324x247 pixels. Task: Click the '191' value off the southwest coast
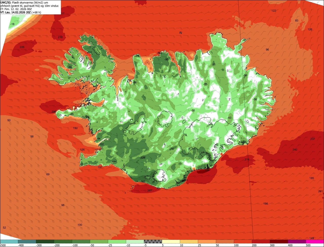[100, 167]
